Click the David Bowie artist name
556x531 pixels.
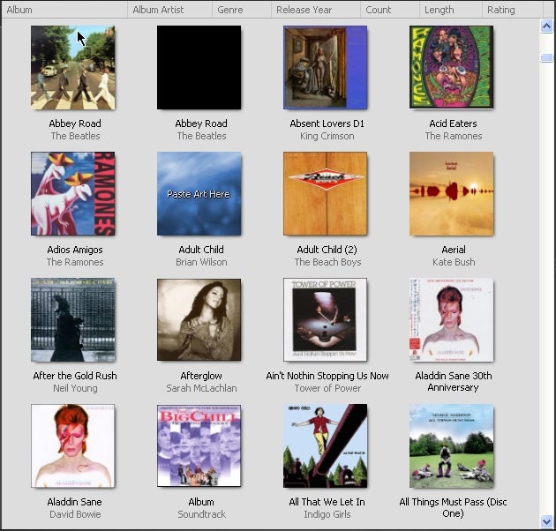click(75, 515)
